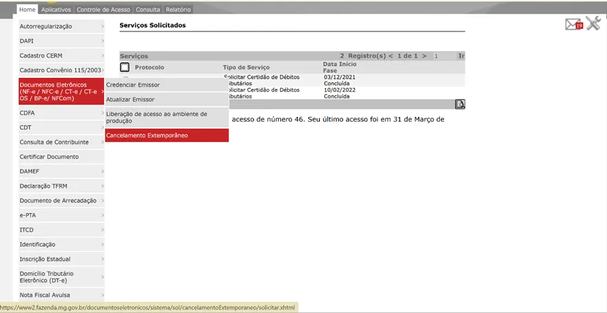
Task: Choose Cancelamento Extemporâneo in the submenu
Action: pyautogui.click(x=167, y=135)
